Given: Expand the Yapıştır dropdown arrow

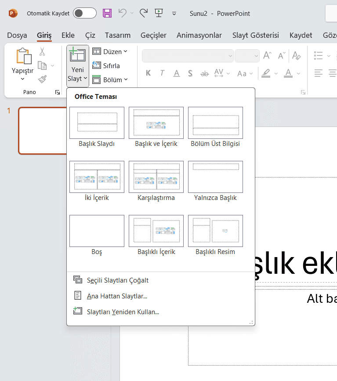Looking at the screenshot, I should click(22, 79).
